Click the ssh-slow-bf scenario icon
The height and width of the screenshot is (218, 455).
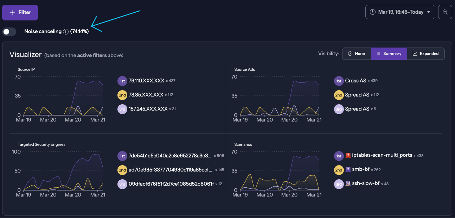tap(348, 183)
